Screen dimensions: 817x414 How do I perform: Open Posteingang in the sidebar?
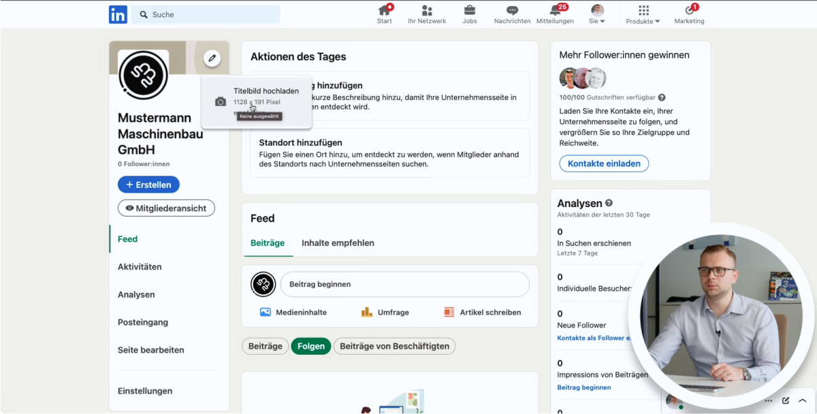[143, 322]
